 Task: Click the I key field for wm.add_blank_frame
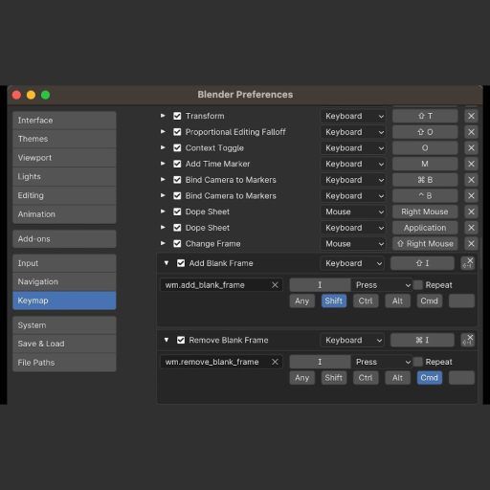click(x=320, y=285)
